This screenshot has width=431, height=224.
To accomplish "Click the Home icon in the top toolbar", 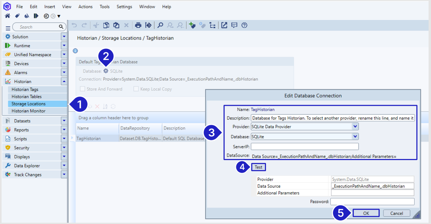I will (7, 16).
